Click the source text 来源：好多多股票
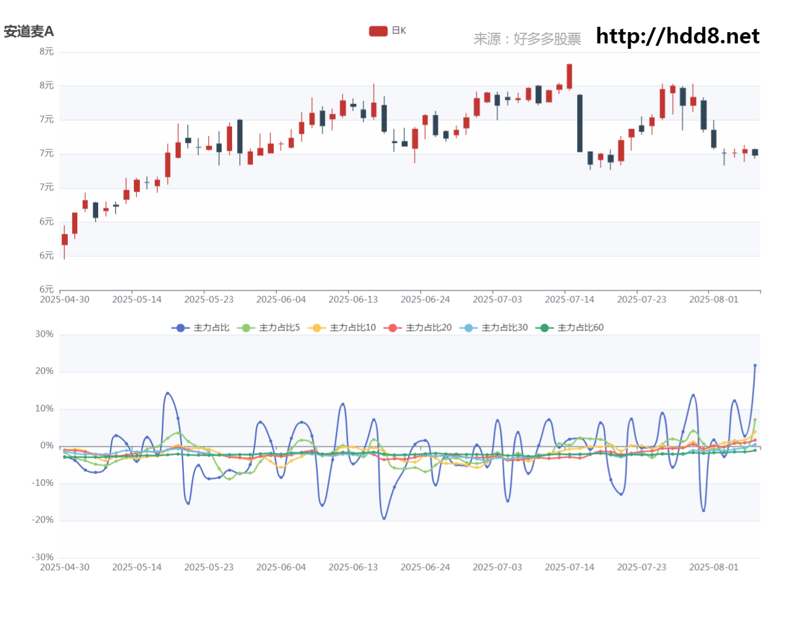 pos(527,39)
